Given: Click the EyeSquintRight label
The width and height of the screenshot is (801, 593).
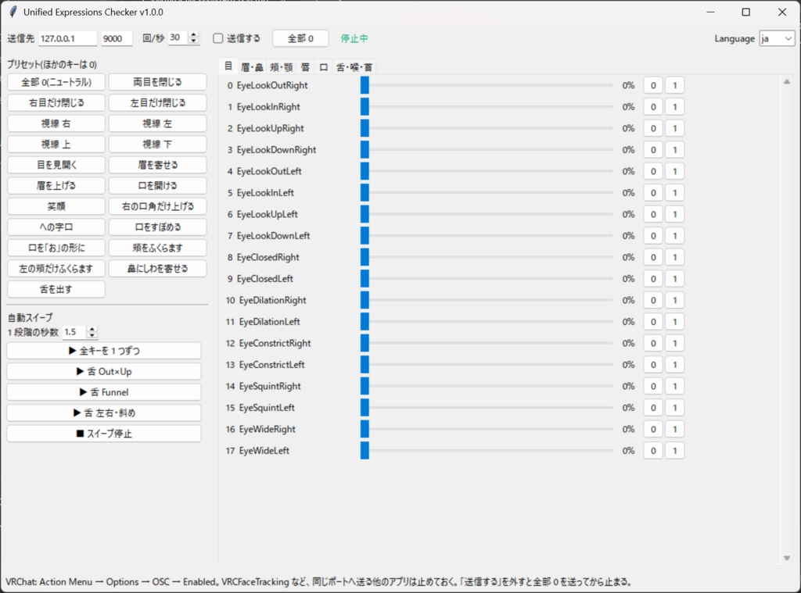Looking at the screenshot, I should [270, 386].
